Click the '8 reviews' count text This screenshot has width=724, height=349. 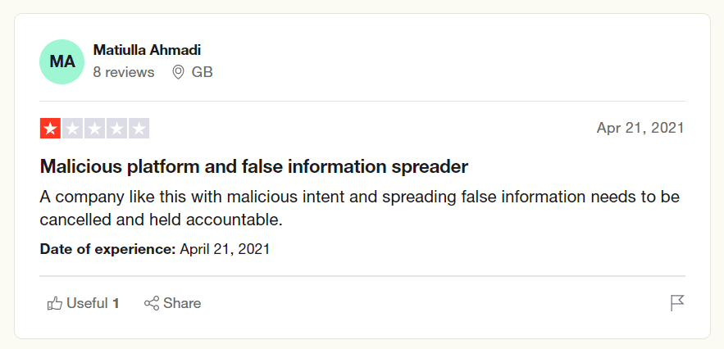pos(124,72)
